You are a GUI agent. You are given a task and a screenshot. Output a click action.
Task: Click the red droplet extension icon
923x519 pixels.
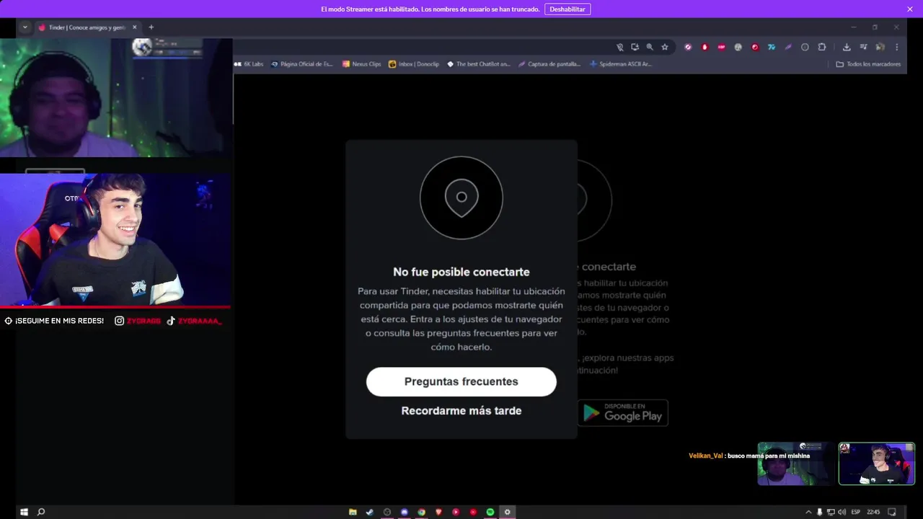pos(705,47)
